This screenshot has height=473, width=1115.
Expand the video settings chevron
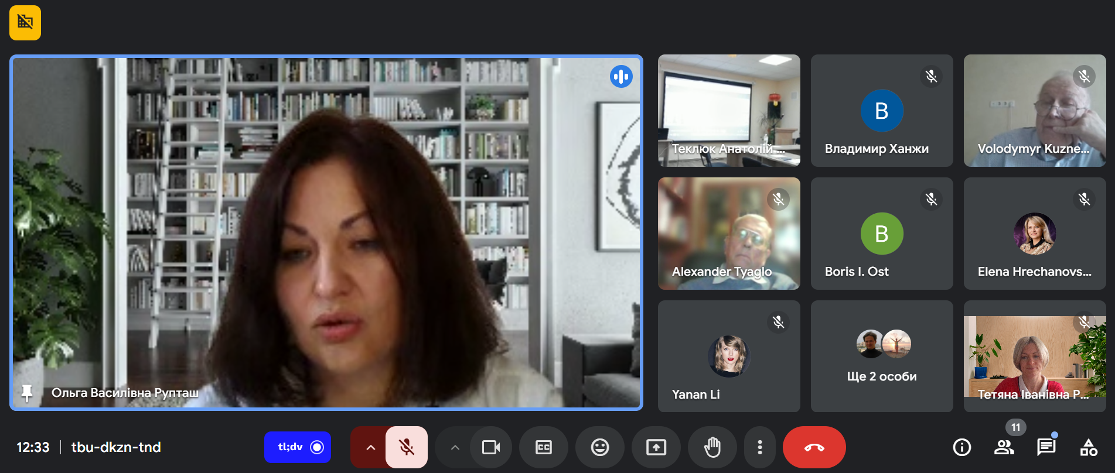pos(455,447)
